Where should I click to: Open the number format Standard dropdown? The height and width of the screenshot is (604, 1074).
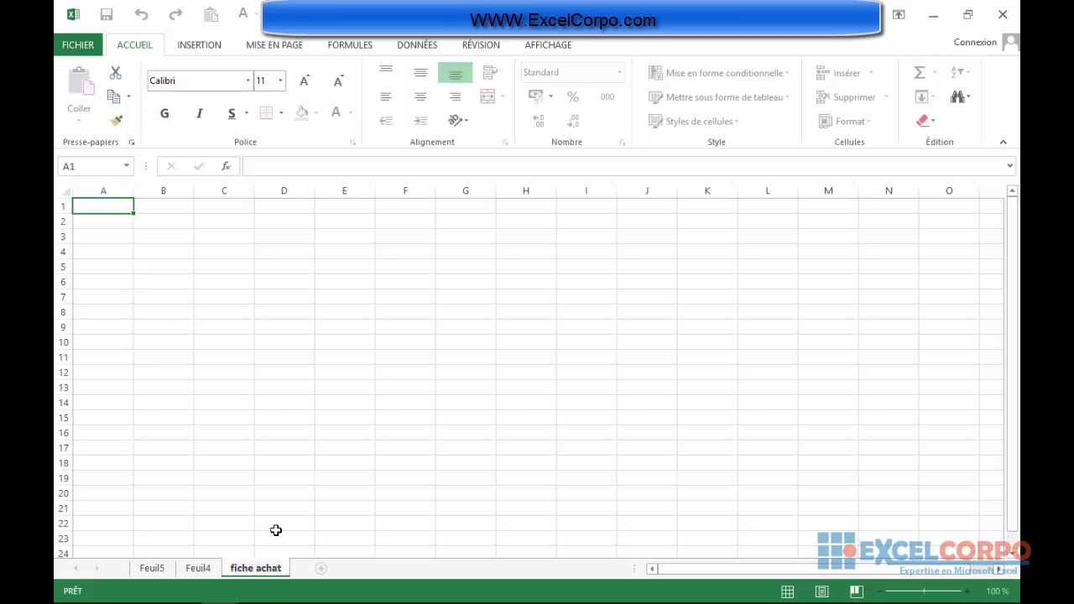[619, 72]
